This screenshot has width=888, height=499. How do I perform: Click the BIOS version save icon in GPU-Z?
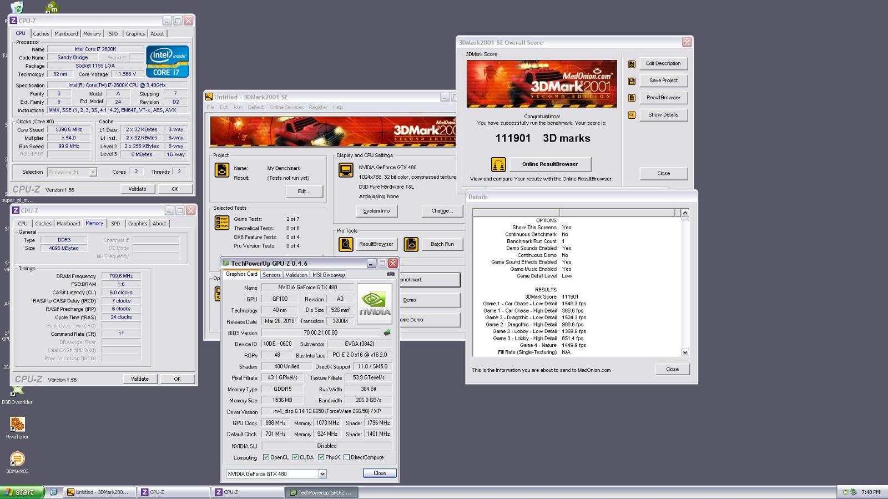pyautogui.click(x=387, y=333)
